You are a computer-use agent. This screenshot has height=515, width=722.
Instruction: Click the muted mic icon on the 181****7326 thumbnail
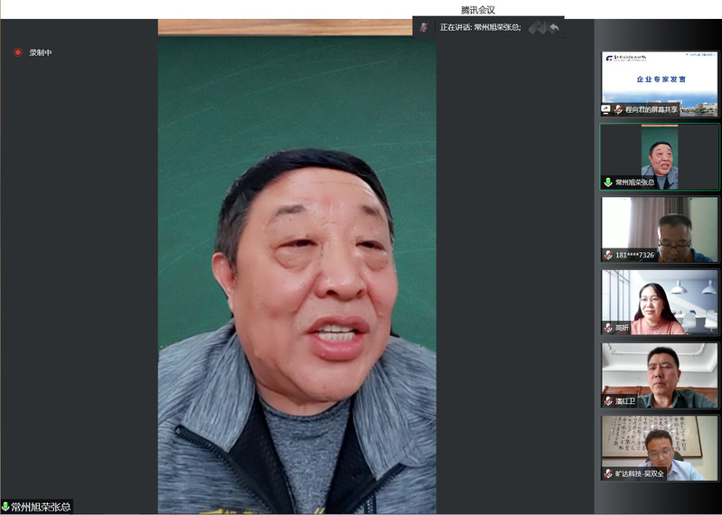(608, 255)
